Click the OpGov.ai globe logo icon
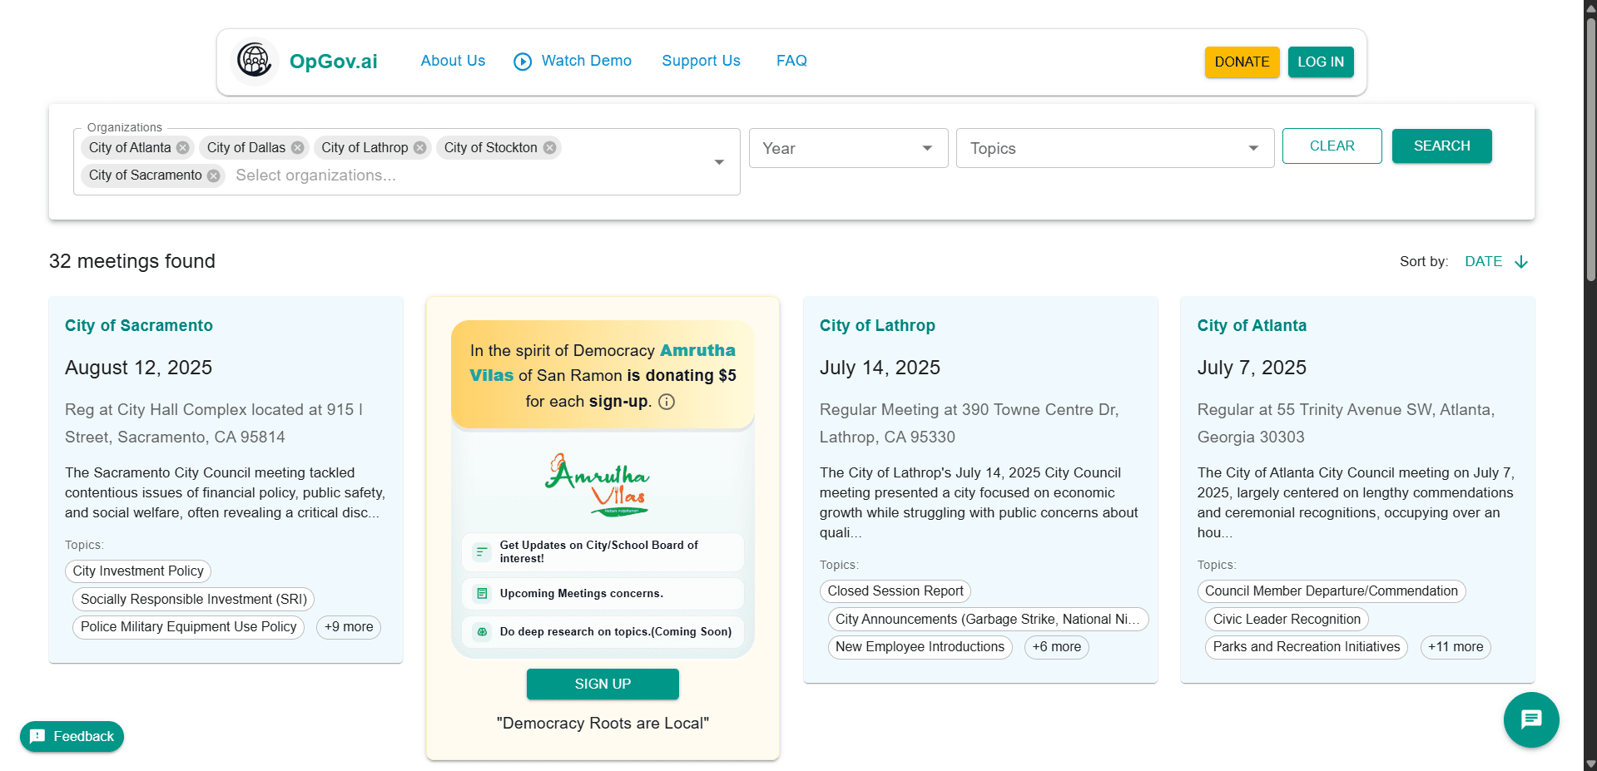Image resolution: width=1597 pixels, height=771 pixels. pyautogui.click(x=254, y=61)
